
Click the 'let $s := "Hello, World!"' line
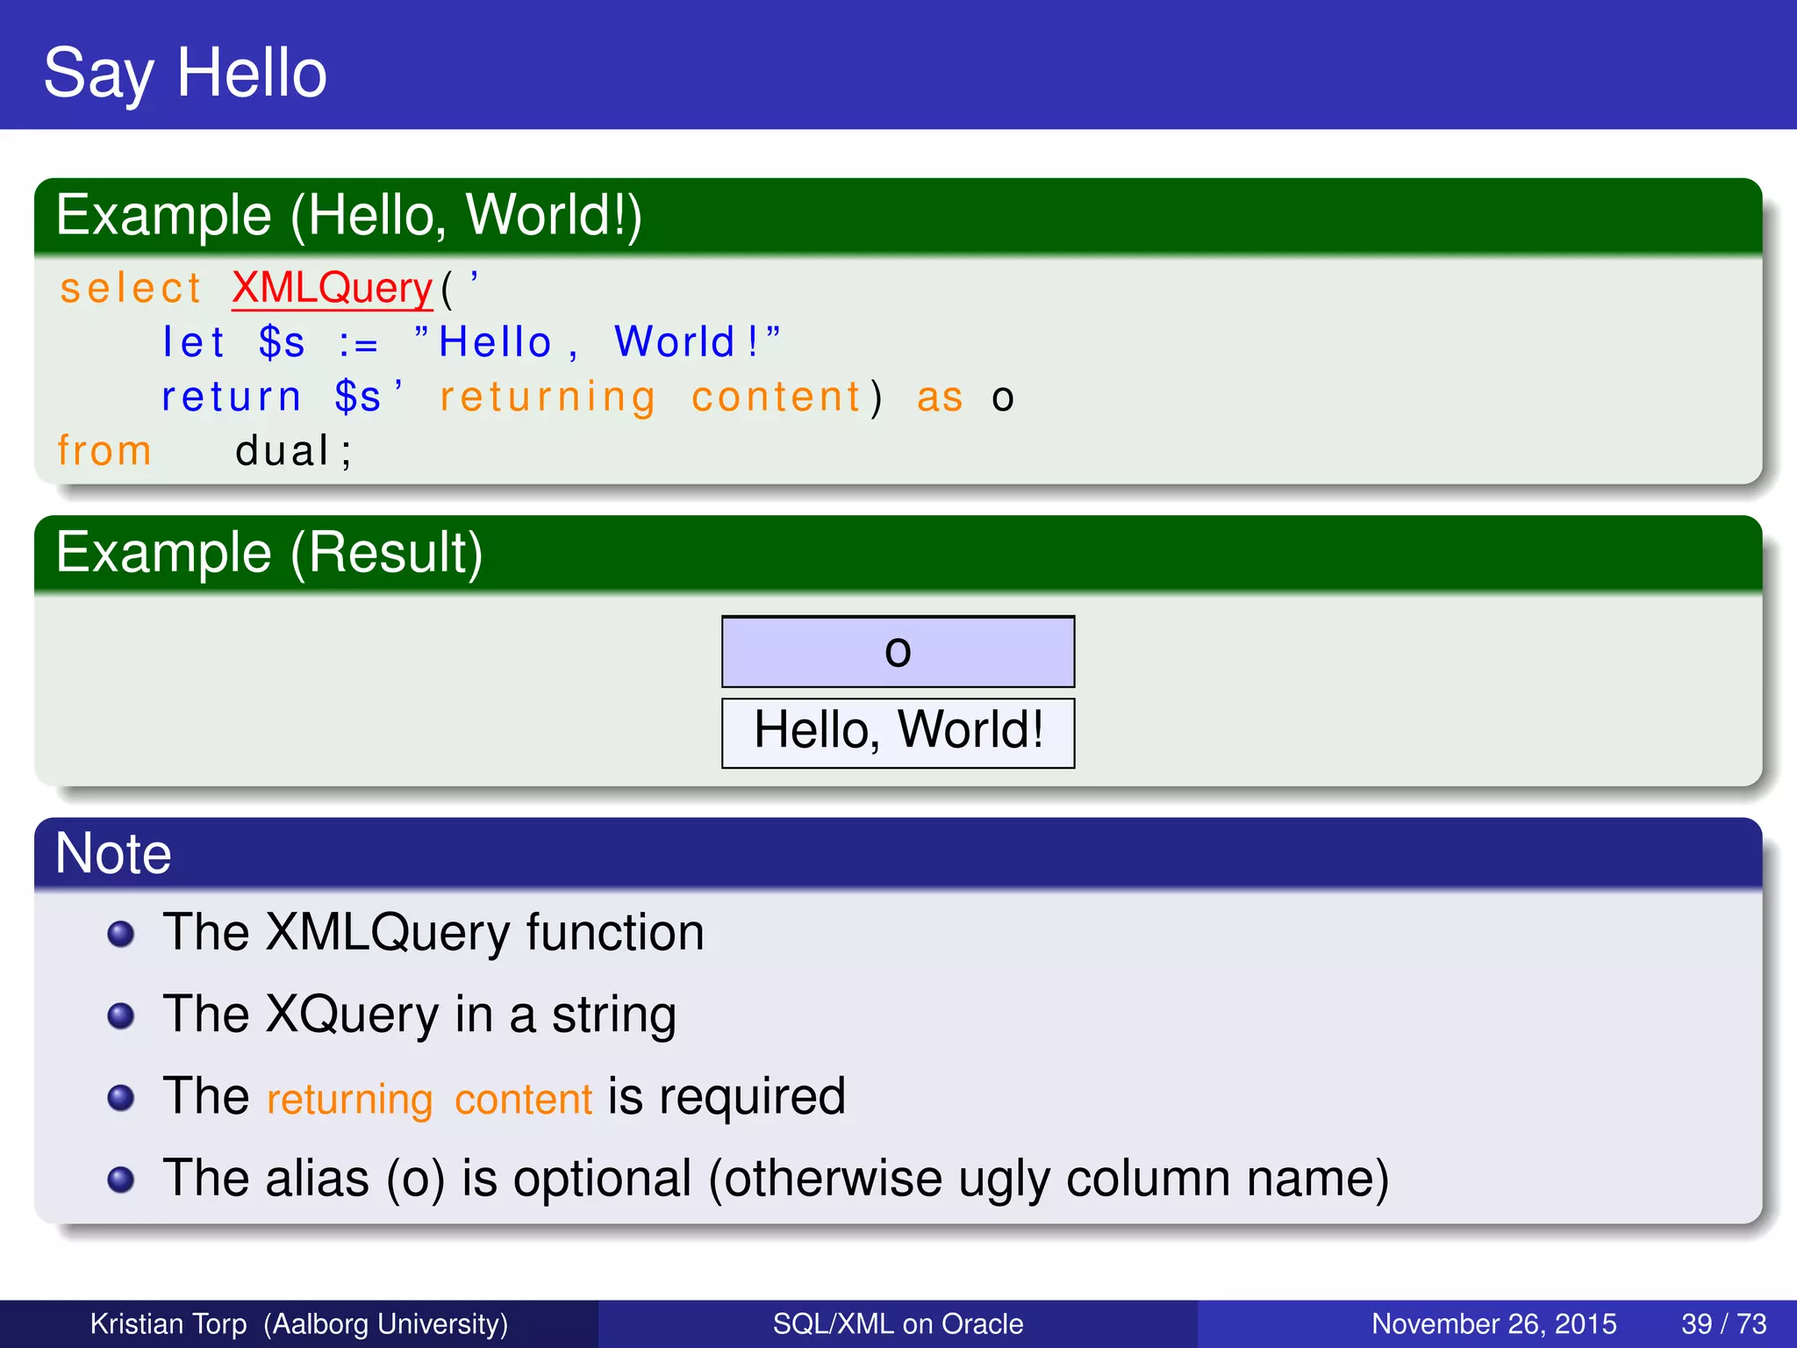(x=470, y=342)
